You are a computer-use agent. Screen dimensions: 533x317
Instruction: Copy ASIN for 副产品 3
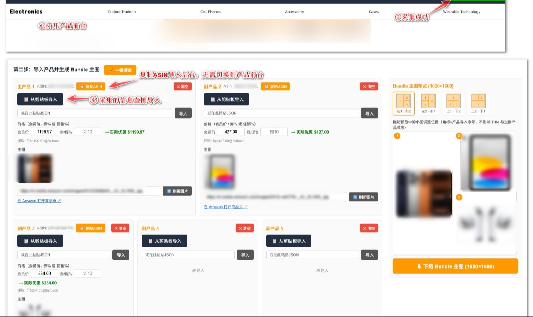90,228
